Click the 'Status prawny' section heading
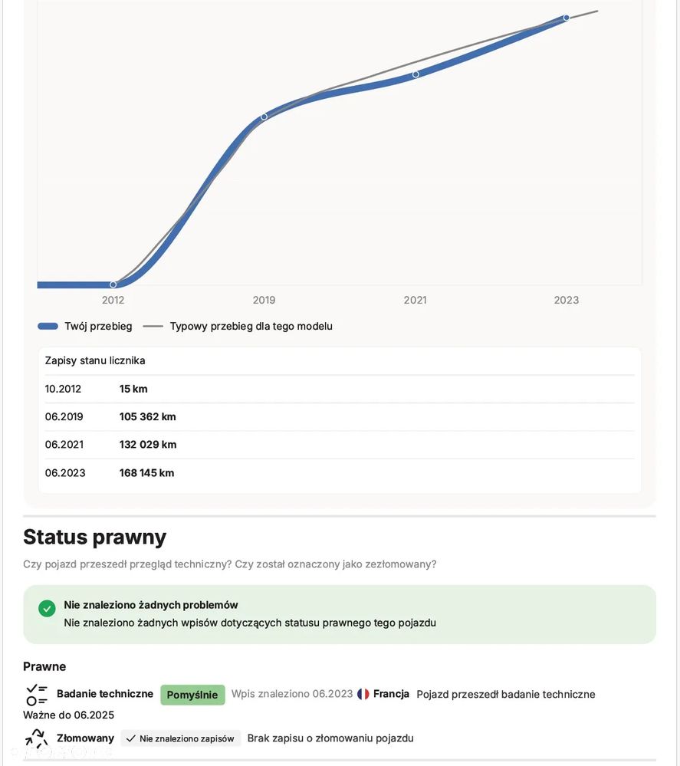The height and width of the screenshot is (766, 680). 94,537
